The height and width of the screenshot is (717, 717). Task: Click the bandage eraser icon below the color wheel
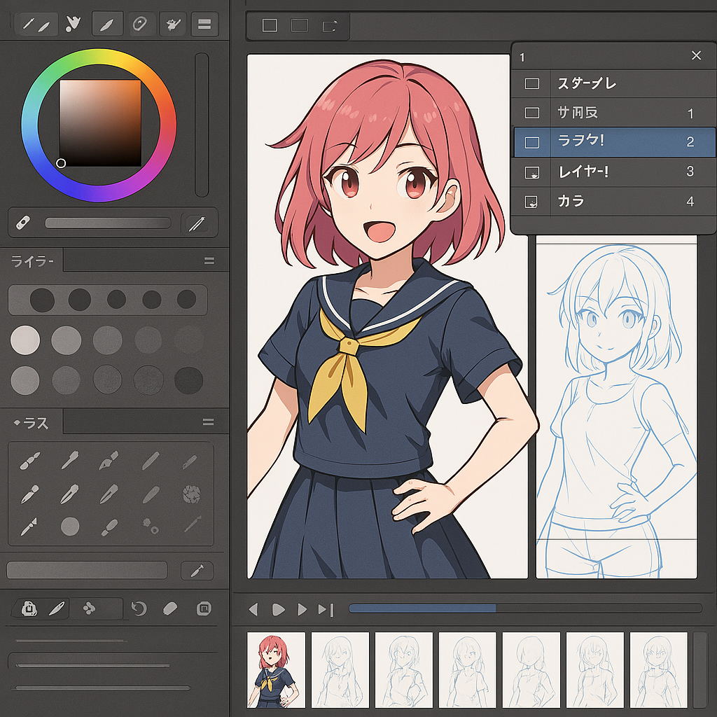coord(22,223)
